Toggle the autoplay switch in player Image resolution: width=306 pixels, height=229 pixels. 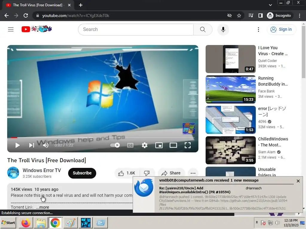click(x=115, y=145)
